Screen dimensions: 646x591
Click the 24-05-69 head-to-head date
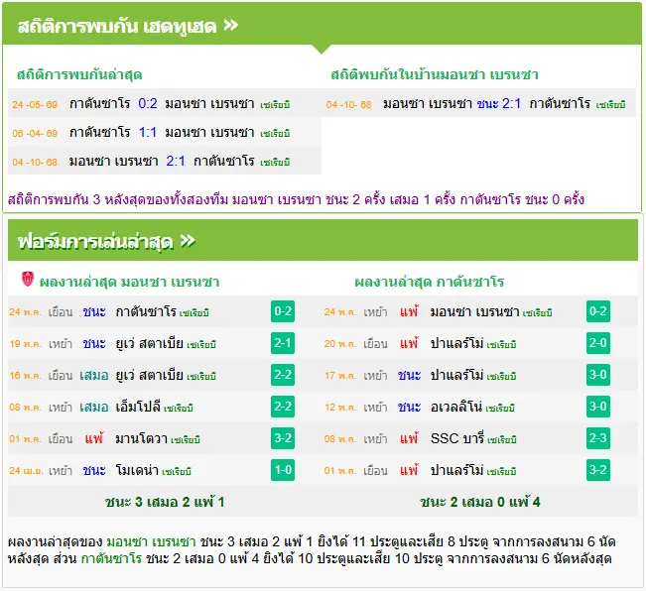[35, 104]
